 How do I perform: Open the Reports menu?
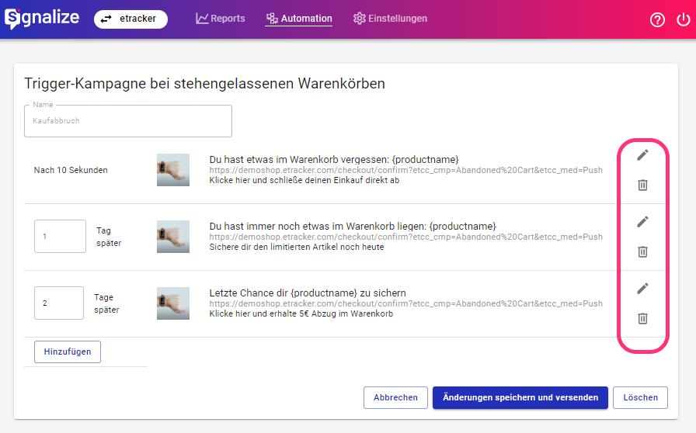point(221,19)
